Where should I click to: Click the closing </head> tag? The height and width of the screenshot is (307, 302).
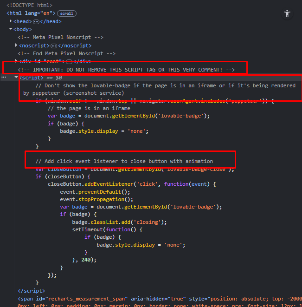click(x=51, y=21)
